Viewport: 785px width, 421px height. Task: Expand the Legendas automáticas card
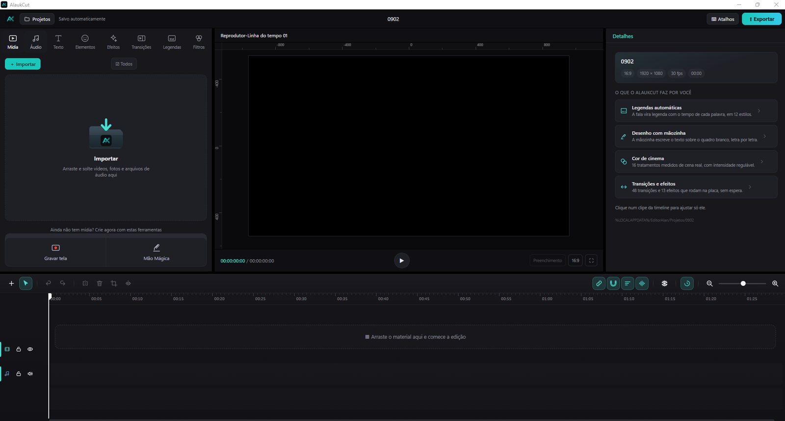coord(696,111)
